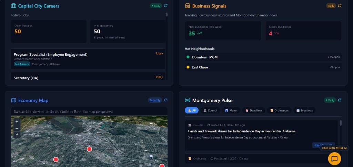Zoom out on the economy map
Image resolution: width=353 pixels, height=167 pixels.
pos(17,129)
